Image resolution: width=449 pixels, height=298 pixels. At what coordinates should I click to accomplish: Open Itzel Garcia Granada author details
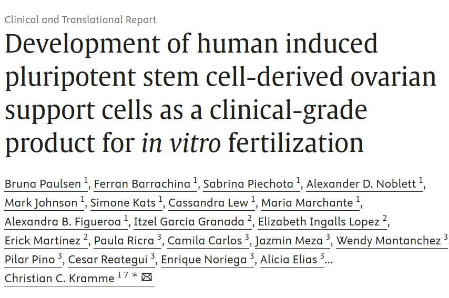pos(189,222)
